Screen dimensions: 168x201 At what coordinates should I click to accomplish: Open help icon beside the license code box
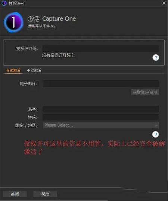156,58
